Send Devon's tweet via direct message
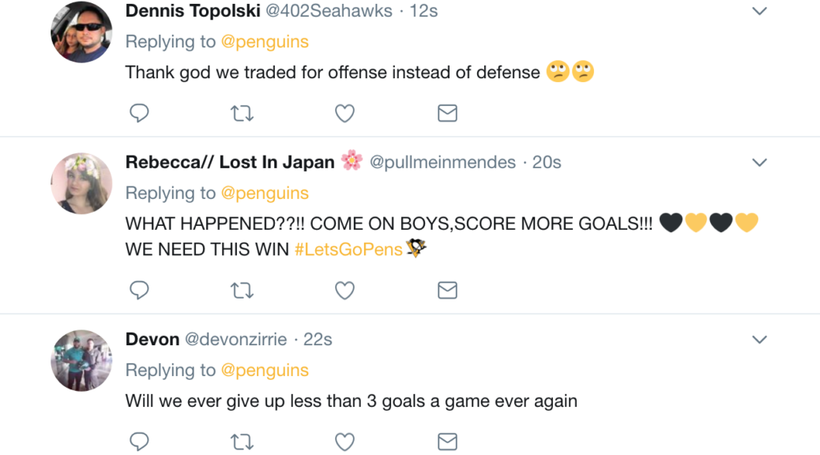 coord(447,442)
